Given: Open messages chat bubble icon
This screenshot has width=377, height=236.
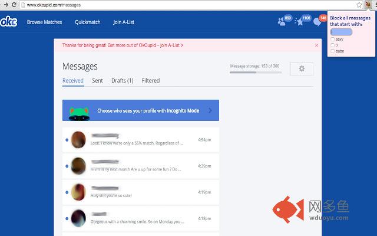Looking at the screenshot, I should 318,22.
